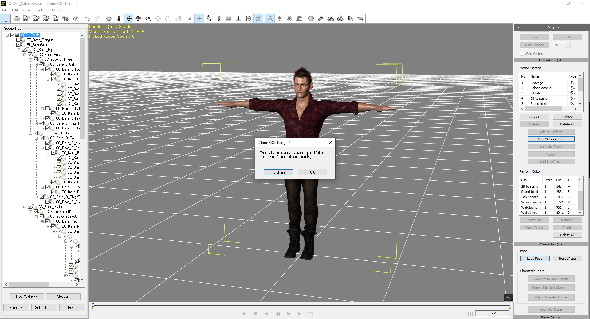Click the Undo arrow icon
Image resolution: width=590 pixels, height=319 pixels.
(87, 19)
